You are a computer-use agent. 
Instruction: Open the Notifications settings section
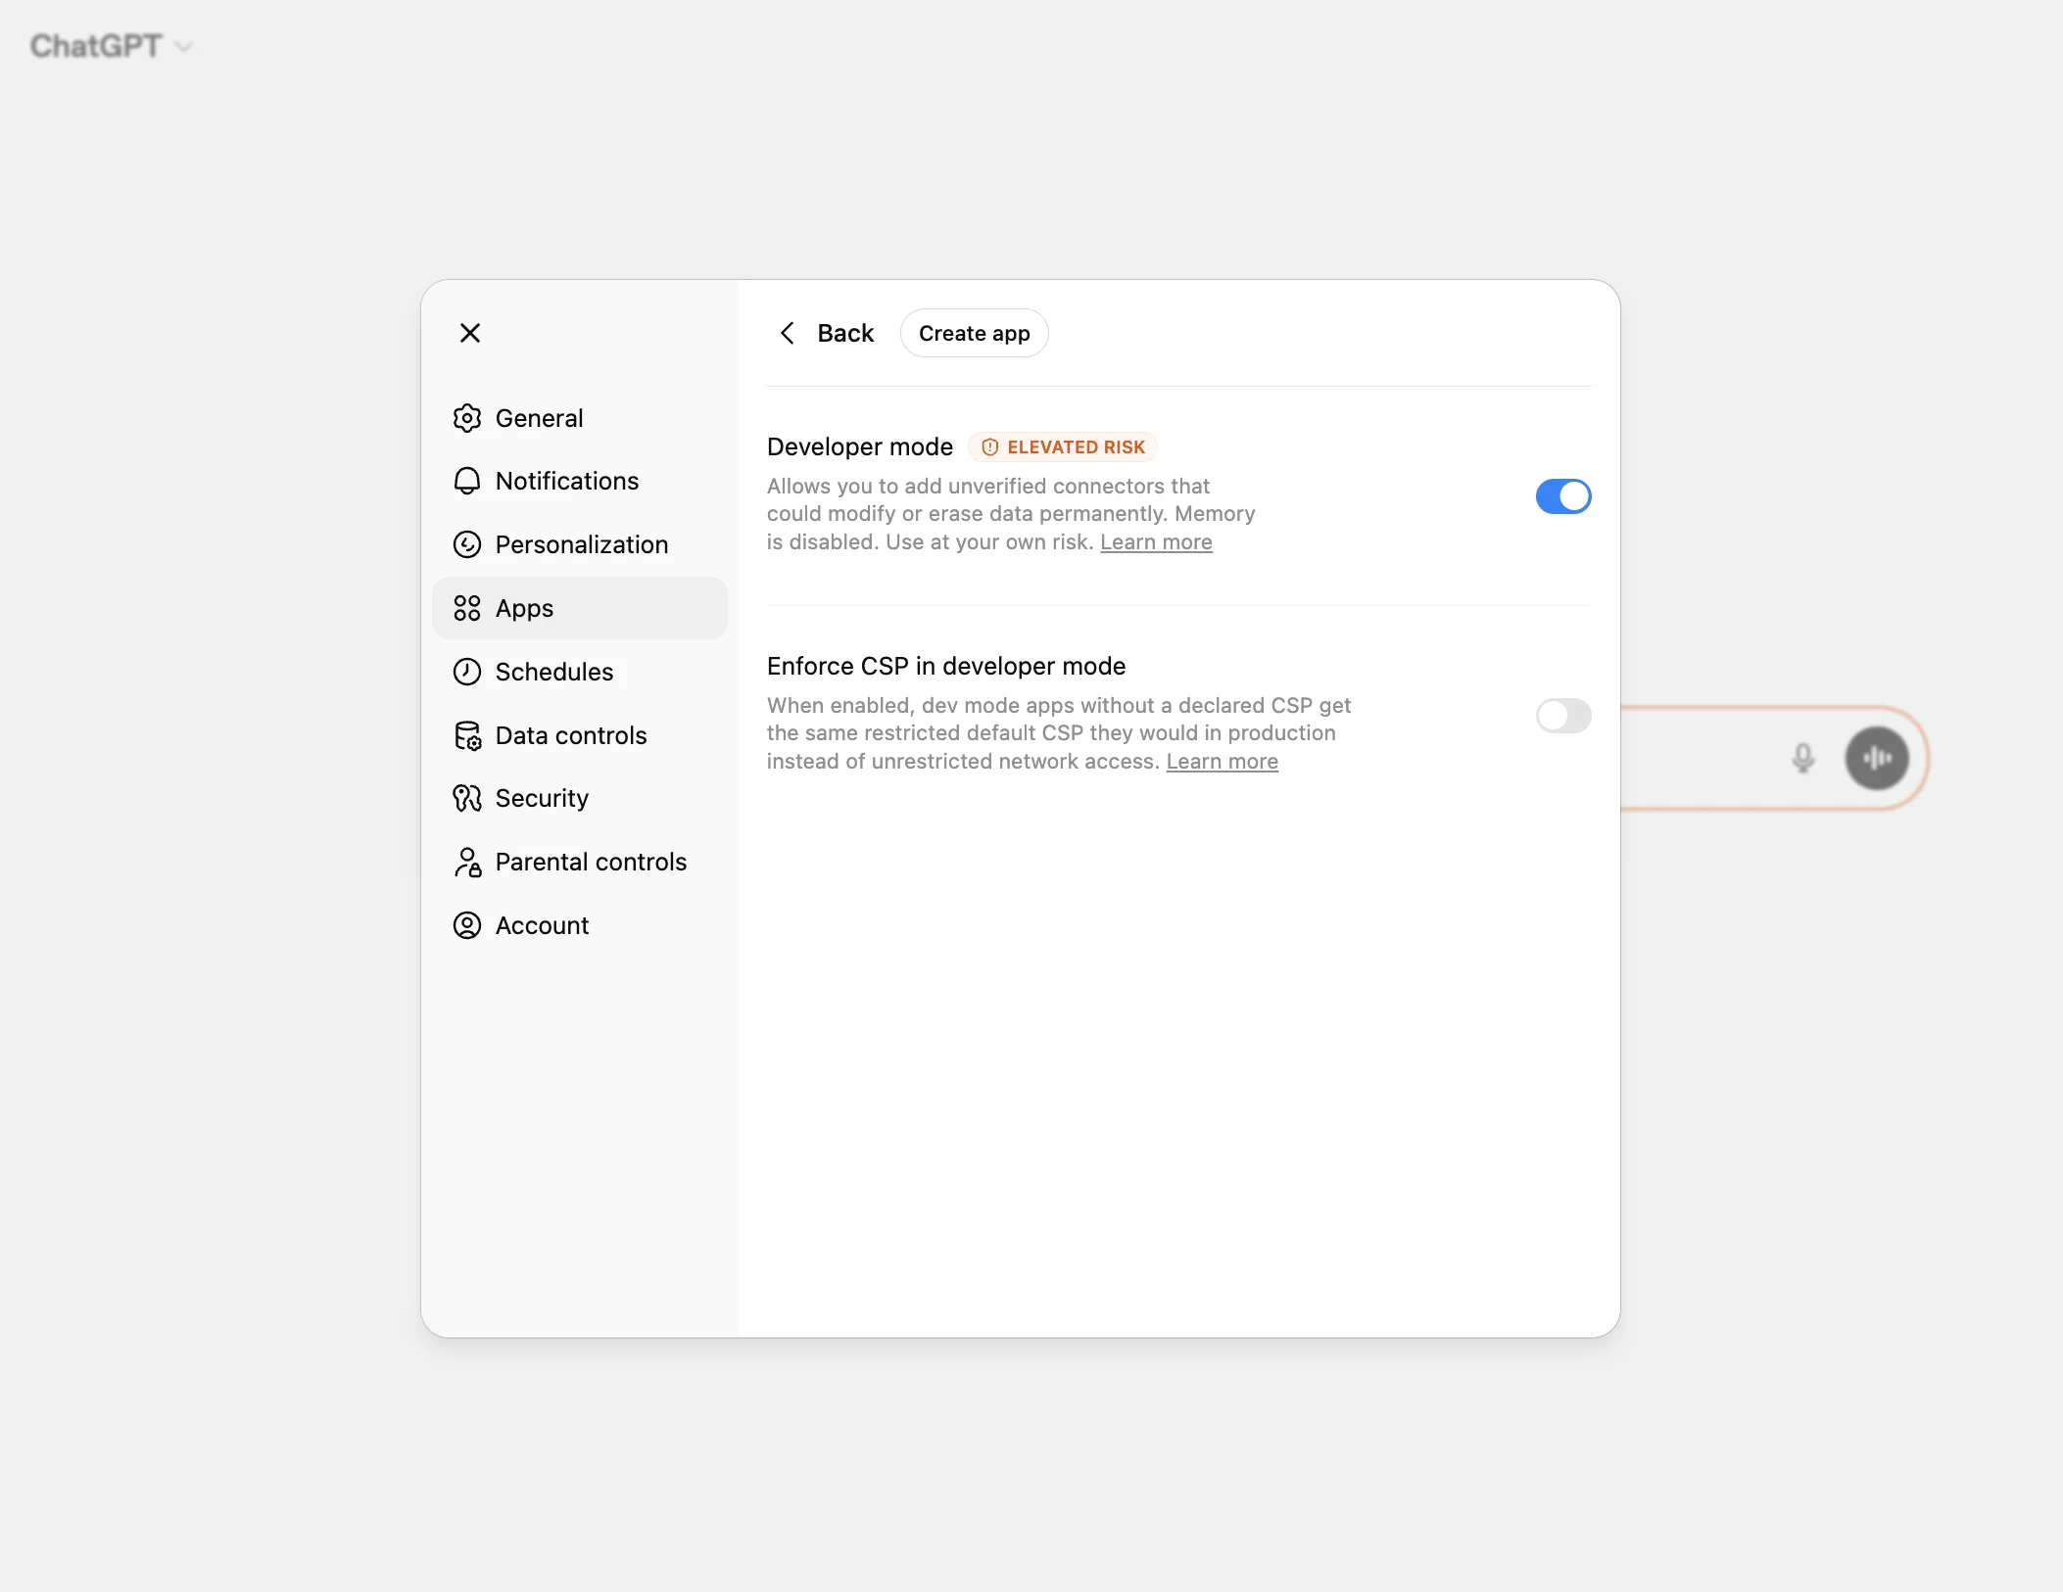coord(567,481)
